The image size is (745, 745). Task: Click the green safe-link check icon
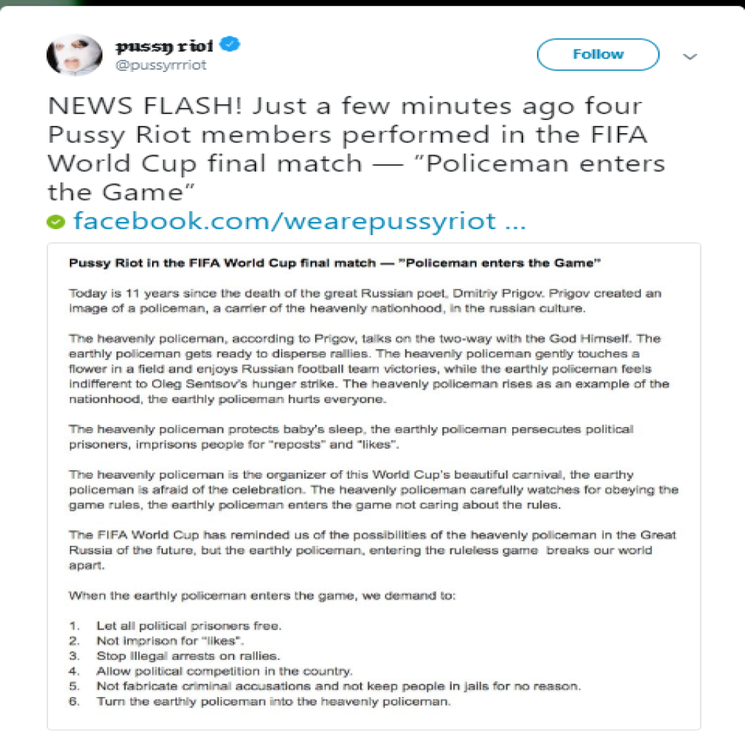point(56,222)
